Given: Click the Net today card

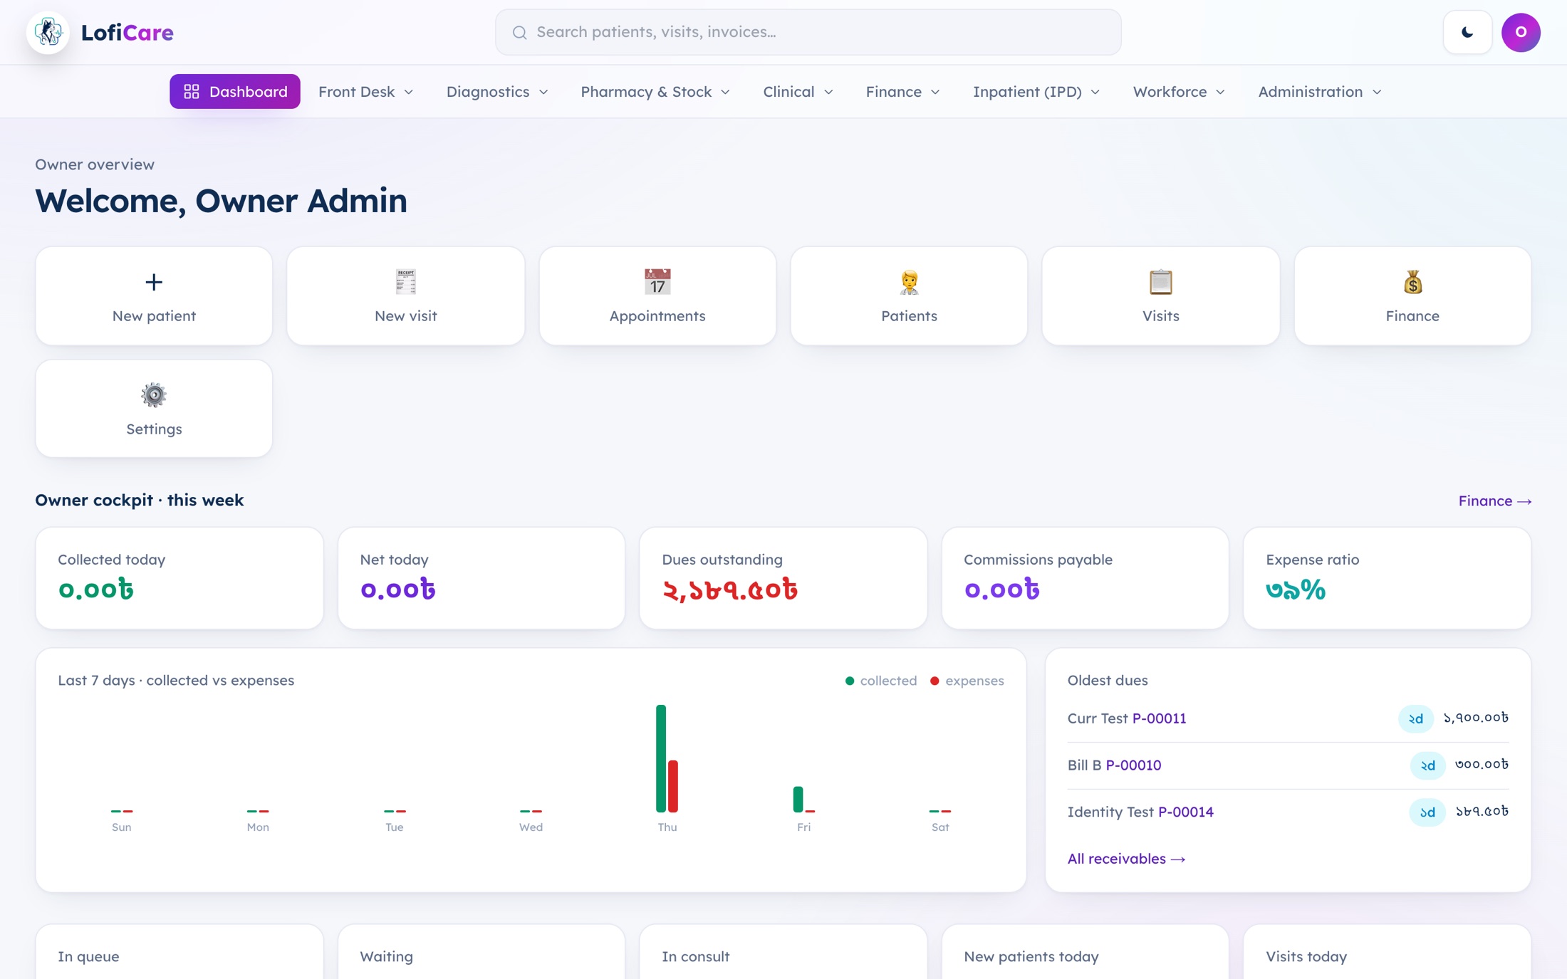Looking at the screenshot, I should (481, 578).
